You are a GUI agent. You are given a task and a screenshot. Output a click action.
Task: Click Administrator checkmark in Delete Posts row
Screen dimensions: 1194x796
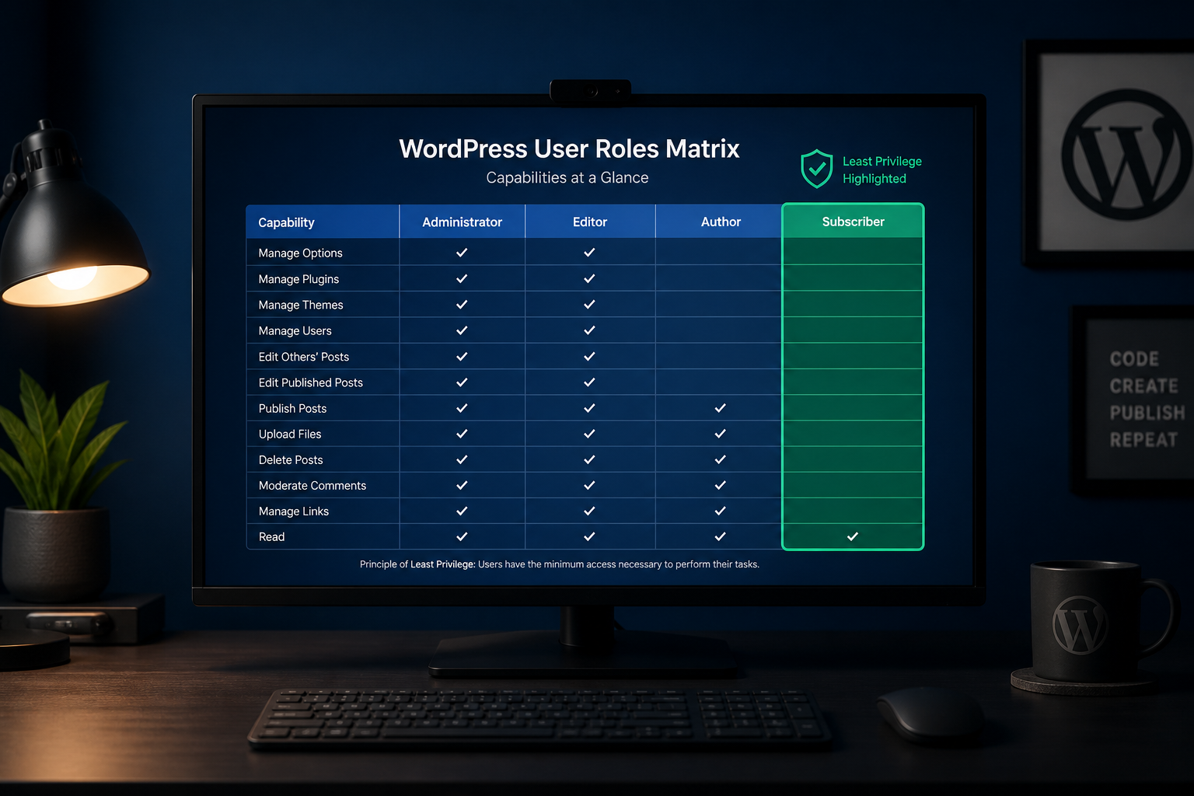click(x=462, y=459)
